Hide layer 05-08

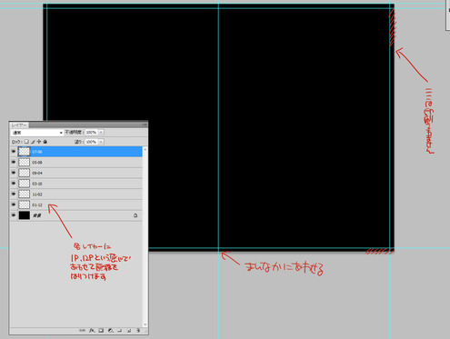click(x=14, y=162)
